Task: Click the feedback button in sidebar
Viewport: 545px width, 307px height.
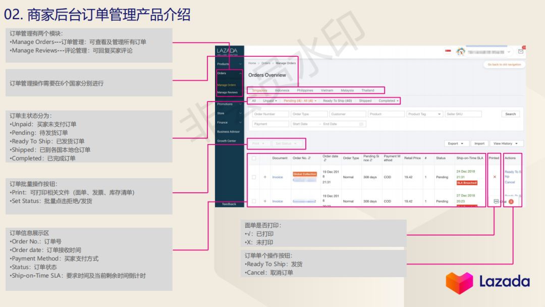Action: pos(229,204)
